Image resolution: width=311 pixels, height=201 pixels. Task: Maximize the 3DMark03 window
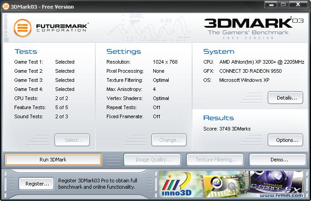(x=283, y=5)
